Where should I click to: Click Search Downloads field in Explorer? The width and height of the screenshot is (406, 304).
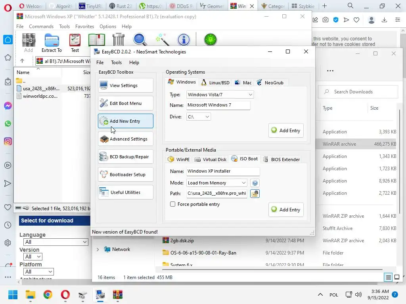coord(358,92)
